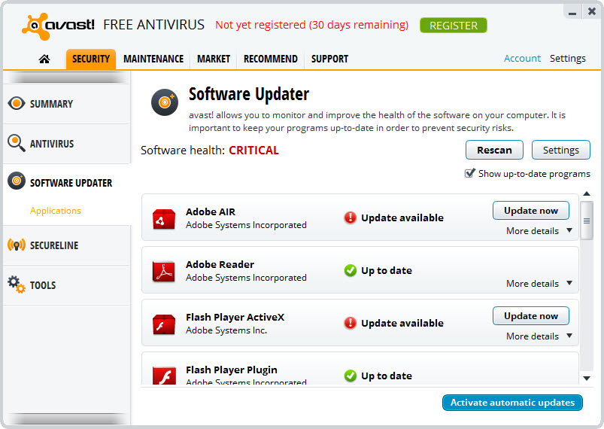Open the Account link
Viewport: 604px width, 429px height.
pos(522,58)
